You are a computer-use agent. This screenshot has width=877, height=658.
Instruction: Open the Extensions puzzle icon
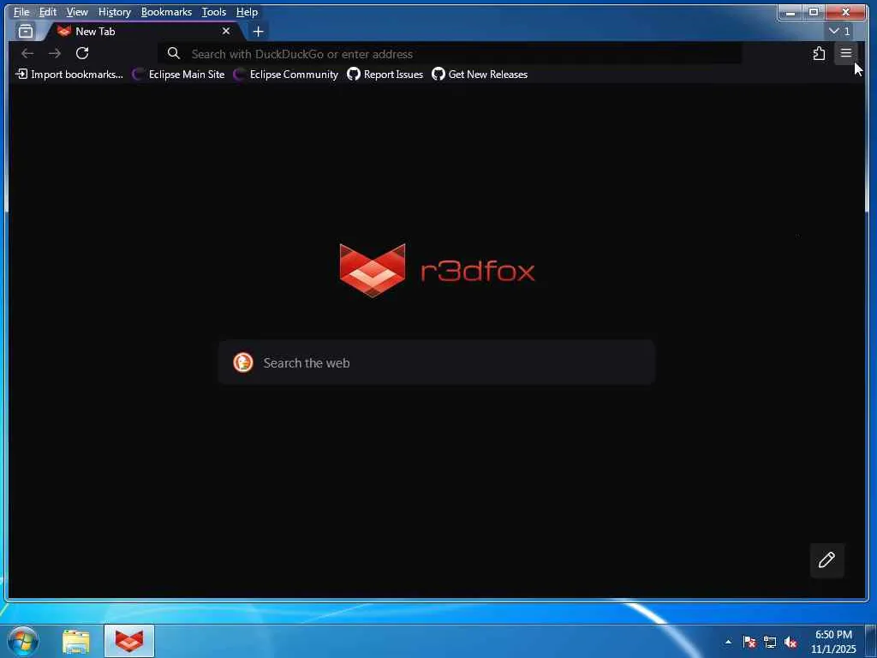[819, 53]
